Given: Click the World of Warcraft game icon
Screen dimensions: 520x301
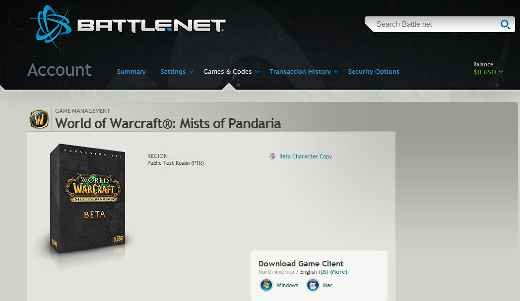Looking at the screenshot, I should coord(39,119).
